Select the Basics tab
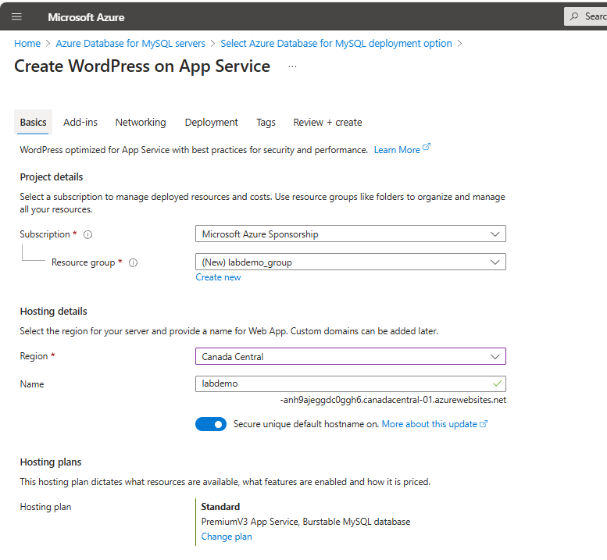 coord(34,123)
